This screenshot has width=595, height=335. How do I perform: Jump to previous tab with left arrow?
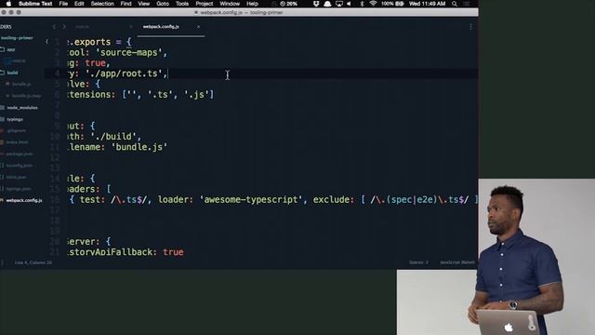pyautogui.click(x=54, y=27)
